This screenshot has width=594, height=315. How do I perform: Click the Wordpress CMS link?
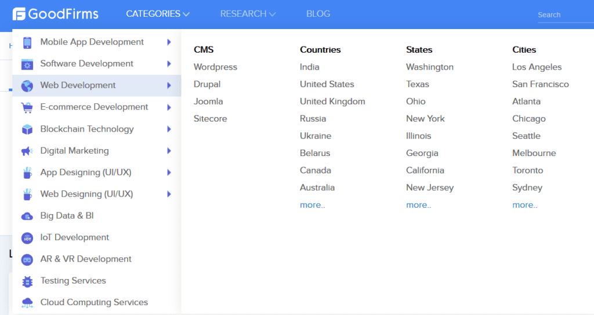[x=215, y=67]
